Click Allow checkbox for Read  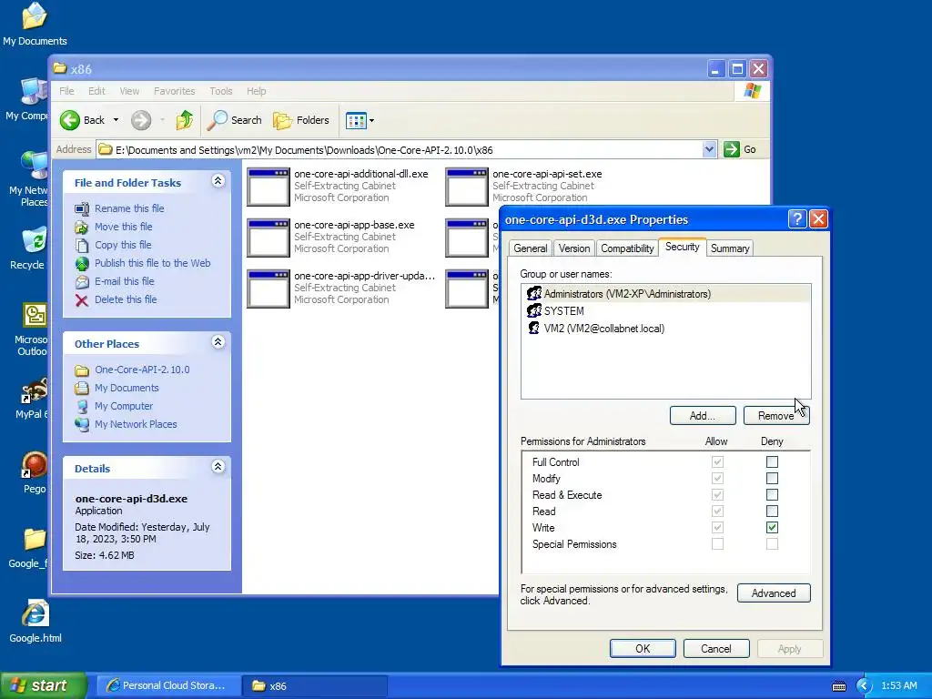pyautogui.click(x=717, y=512)
